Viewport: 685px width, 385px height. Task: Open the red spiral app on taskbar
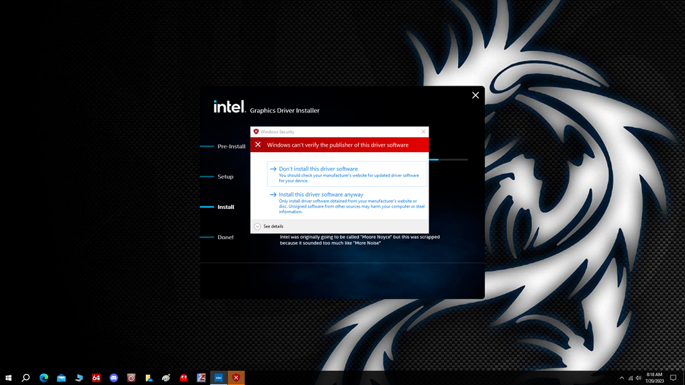click(x=131, y=377)
